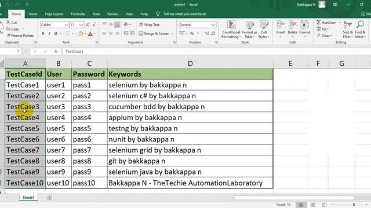Select the Sheet1 tab
This screenshot has width=371, height=208.
point(28,198)
